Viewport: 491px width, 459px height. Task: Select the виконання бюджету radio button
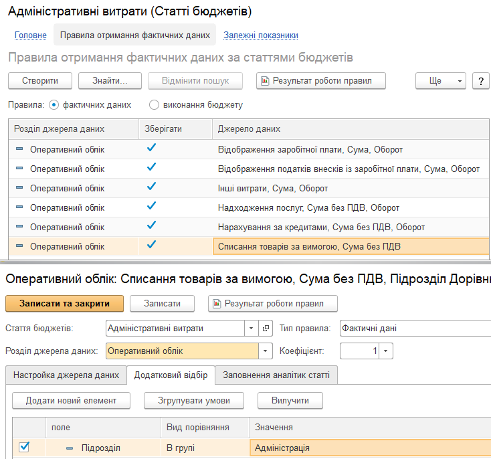[154, 105]
